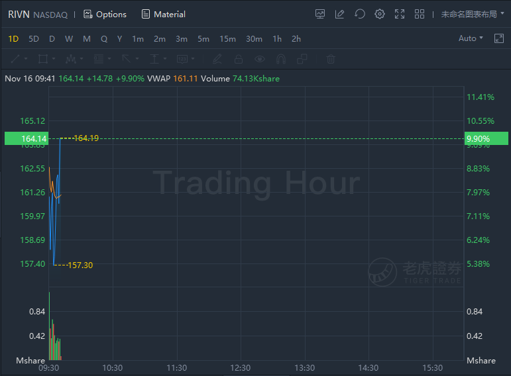Open the Options chain button
This screenshot has width=511, height=376.
(105, 15)
